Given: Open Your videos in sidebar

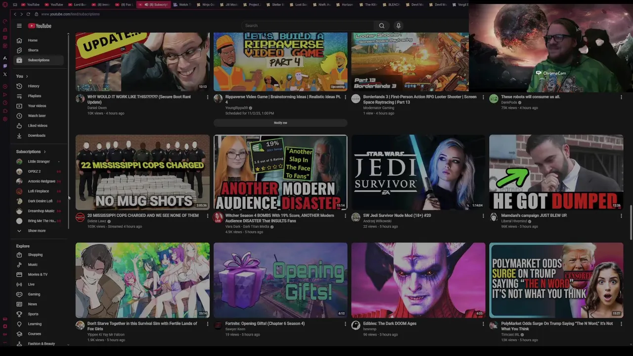Looking at the screenshot, I should (40, 106).
